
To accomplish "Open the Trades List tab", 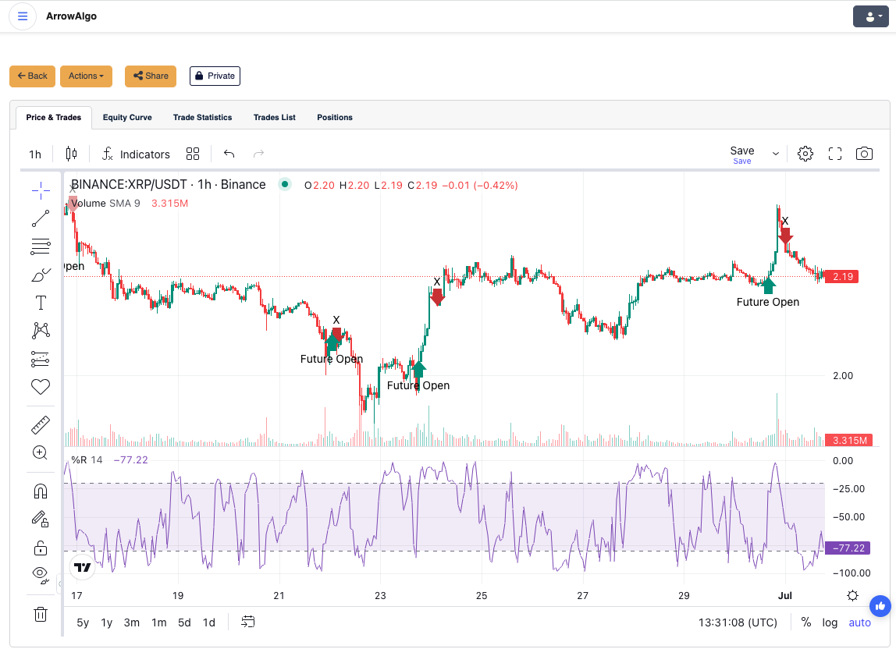I will [x=274, y=117].
